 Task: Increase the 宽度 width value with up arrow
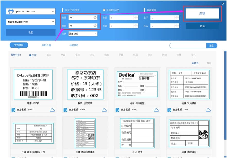pos(95,16)
